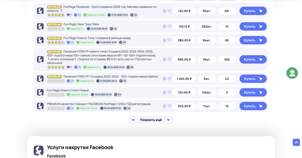Screen dimensions: 302x158
Task: Click sold count 521
Action: click(227, 11)
